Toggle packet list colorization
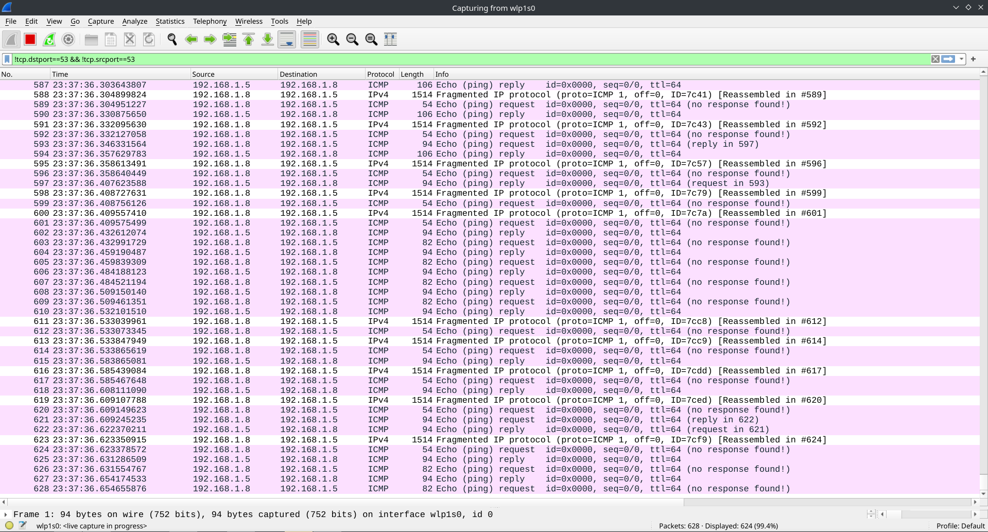The height and width of the screenshot is (532, 988). [x=309, y=39]
